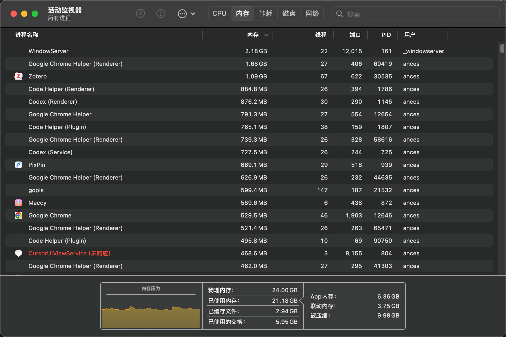The image size is (506, 337).
Task: Click the 联动内存 3.75 GB value
Action: coord(388,306)
